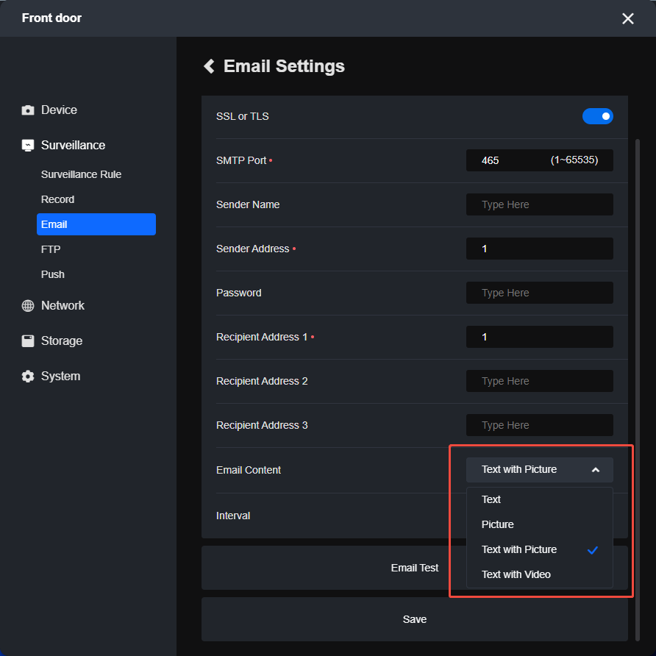Select the Email sidebar item
Screen dimensions: 656x656
[x=96, y=224]
